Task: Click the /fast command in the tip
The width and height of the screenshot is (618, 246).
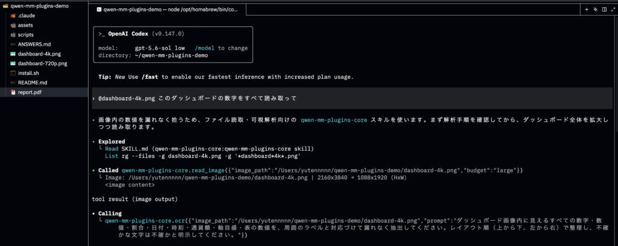Action: (150, 77)
